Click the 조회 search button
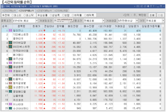 coord(152,15)
